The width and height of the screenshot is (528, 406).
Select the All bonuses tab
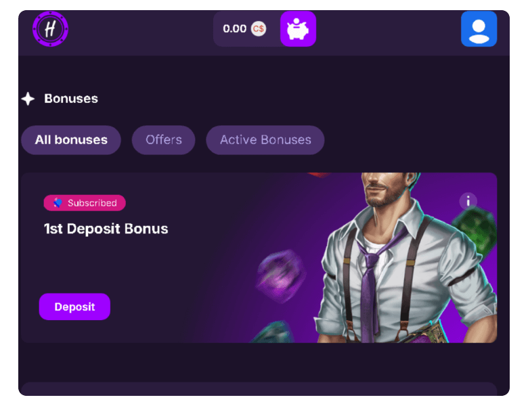click(71, 140)
